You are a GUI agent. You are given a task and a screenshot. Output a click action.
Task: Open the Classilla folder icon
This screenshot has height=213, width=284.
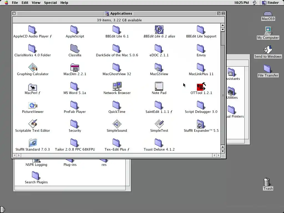(x=75, y=48)
